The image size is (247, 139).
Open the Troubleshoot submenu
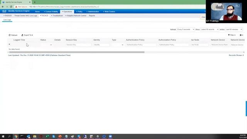[57, 16]
